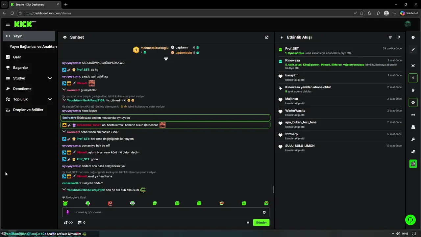Click the green clapperboard clip icon
Screen dimensions: 421x237
point(413,164)
